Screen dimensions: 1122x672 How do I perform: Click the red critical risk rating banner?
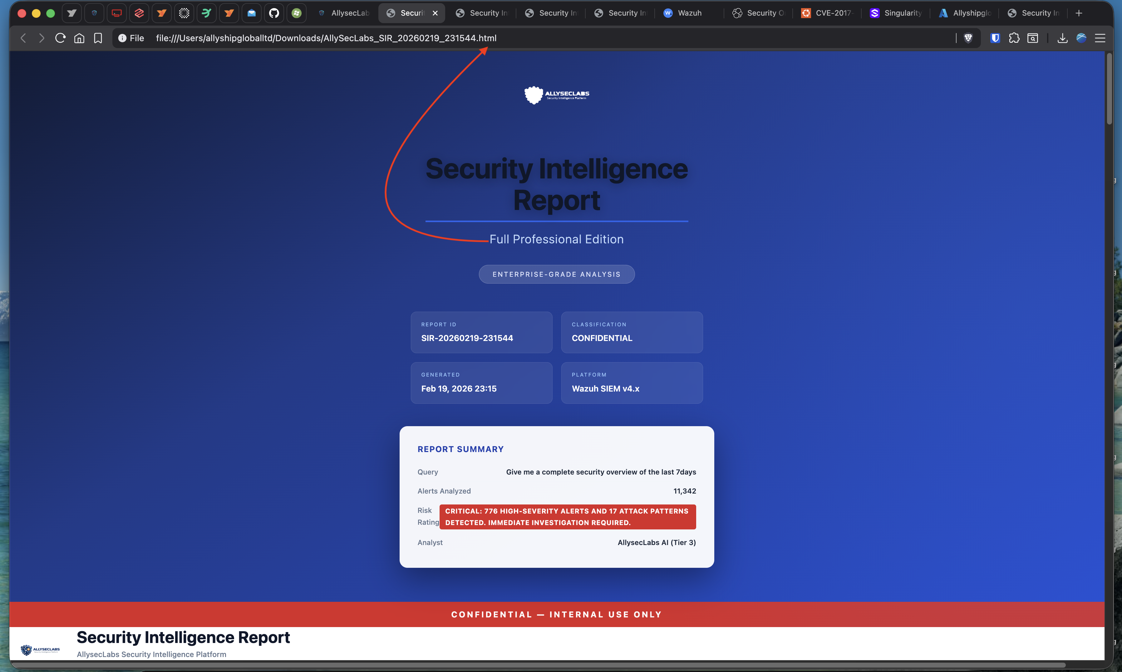(x=567, y=517)
